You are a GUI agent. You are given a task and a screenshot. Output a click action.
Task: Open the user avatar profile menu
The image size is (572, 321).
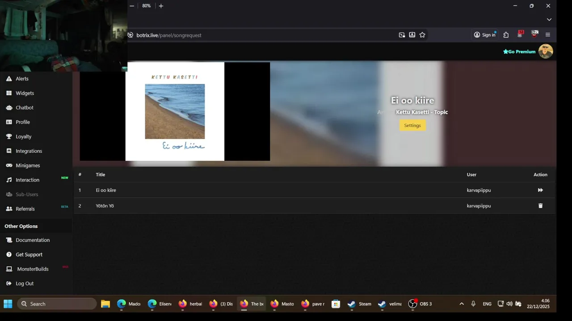546,51
